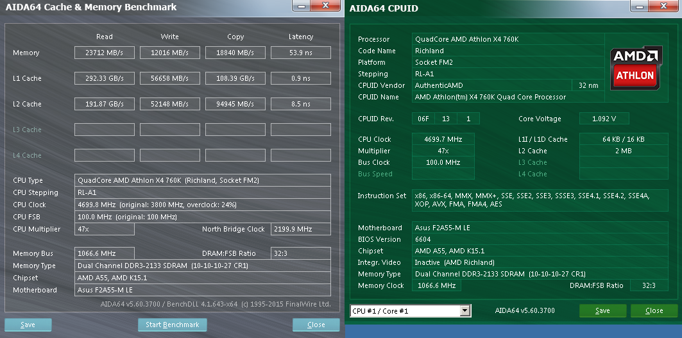Click empty L3 Cache Read field
This screenshot has width=682, height=338.
[105, 130]
